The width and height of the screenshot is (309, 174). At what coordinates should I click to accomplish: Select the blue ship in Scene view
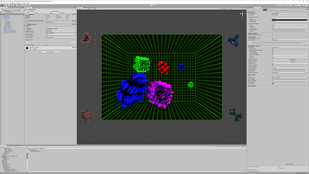[233, 41]
